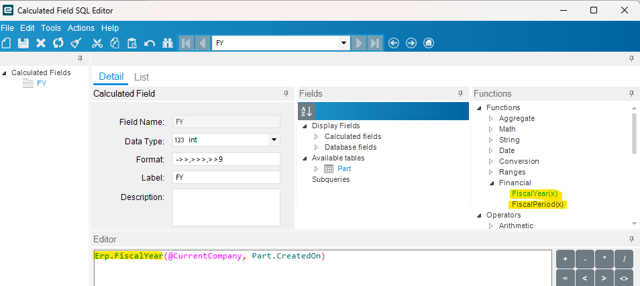Click the Clear broom toolbar icon
This screenshot has height=286, width=640.
tap(76, 43)
